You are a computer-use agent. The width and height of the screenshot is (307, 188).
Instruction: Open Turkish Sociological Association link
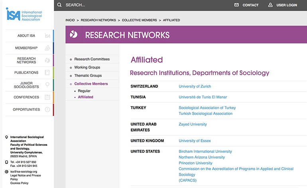pos(205,114)
